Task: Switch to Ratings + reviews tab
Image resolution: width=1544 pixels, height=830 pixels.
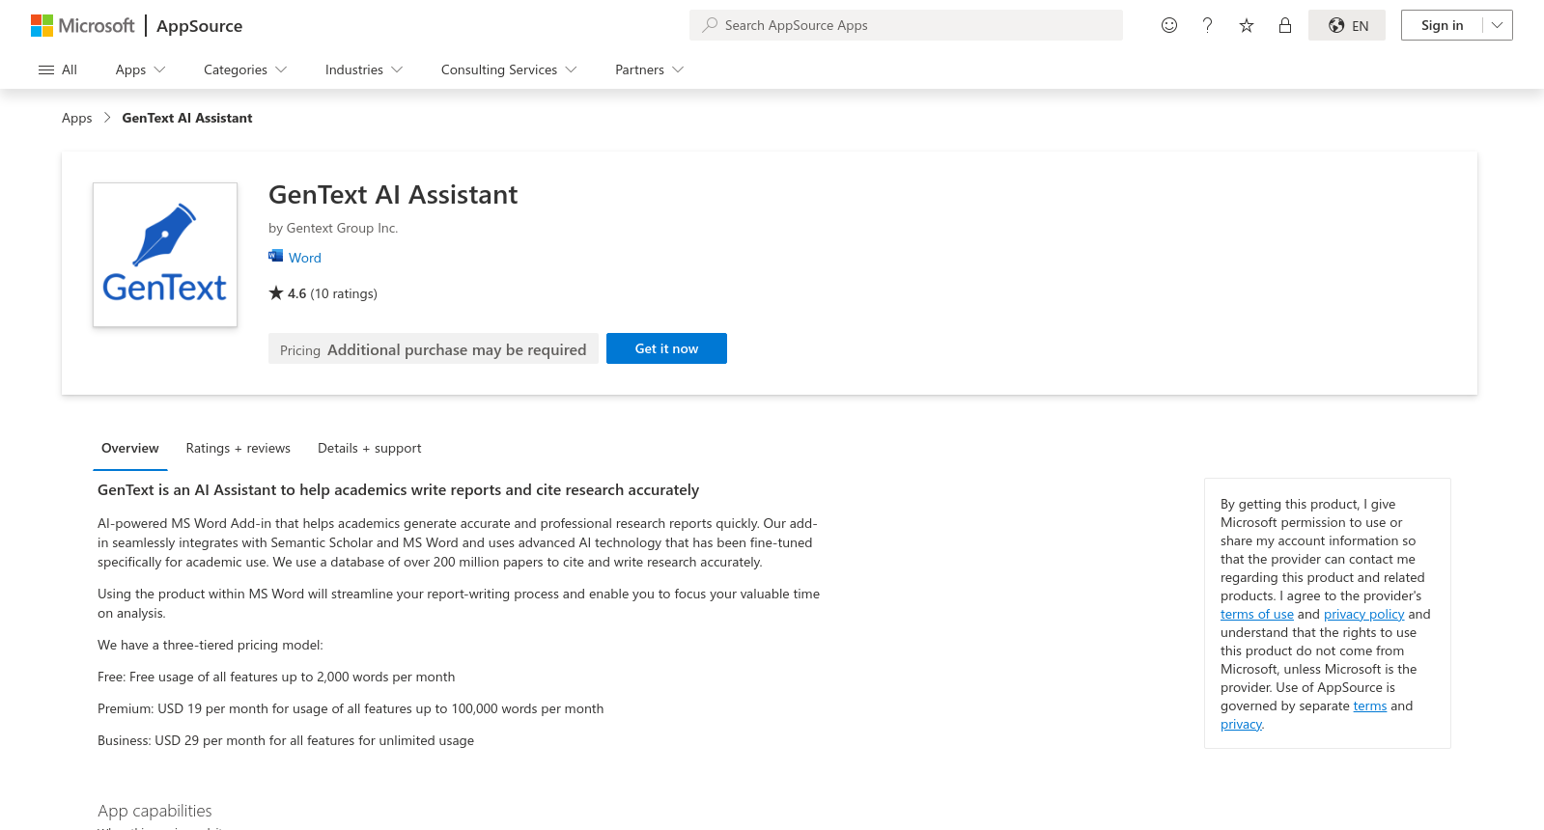Action: 239,448
